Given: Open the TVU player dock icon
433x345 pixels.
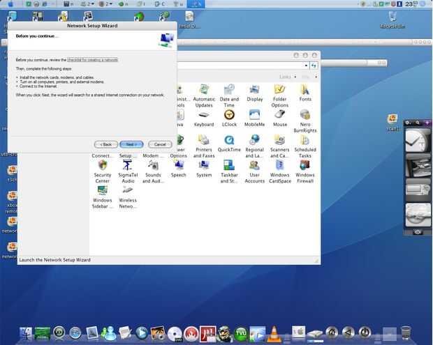Looking at the screenshot, I should pyautogui.click(x=241, y=334).
